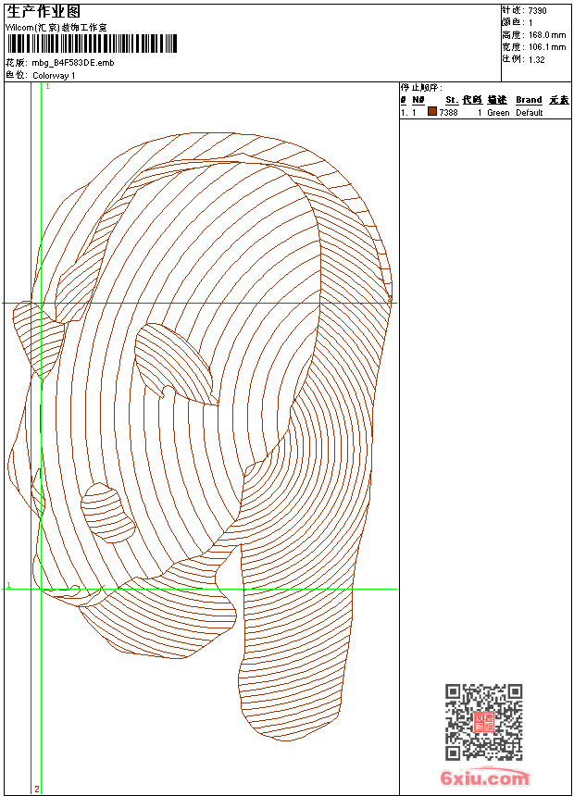Click the red seal inside the QR code
The image size is (574, 796).
coord(483,722)
